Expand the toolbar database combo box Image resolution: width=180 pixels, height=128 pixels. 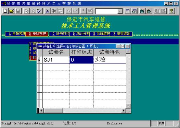pyautogui.click(x=120, y=11)
